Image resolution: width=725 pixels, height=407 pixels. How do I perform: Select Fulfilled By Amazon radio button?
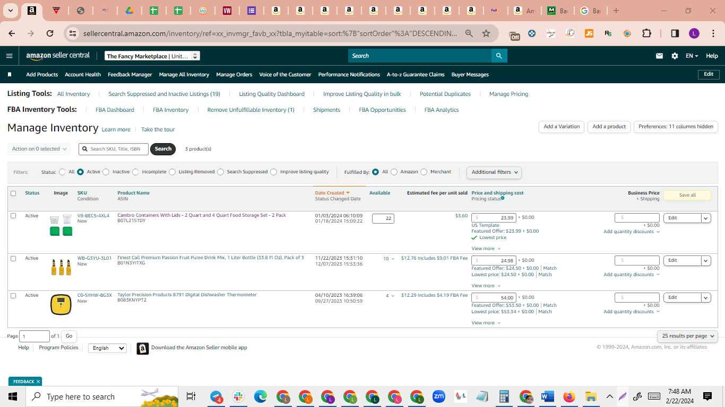tap(394, 172)
